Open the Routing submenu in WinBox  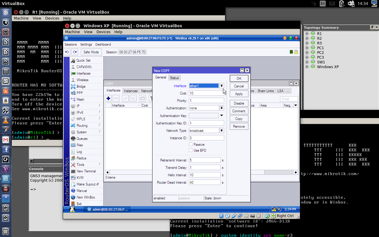[x=86, y=126]
